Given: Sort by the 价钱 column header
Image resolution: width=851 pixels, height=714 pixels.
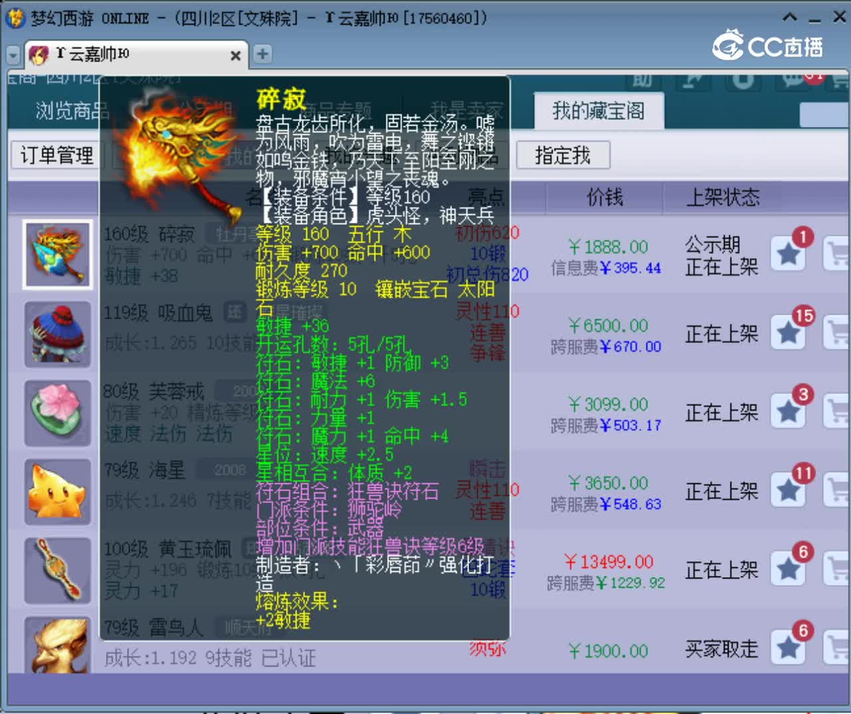Looking at the screenshot, I should pyautogui.click(x=604, y=197).
